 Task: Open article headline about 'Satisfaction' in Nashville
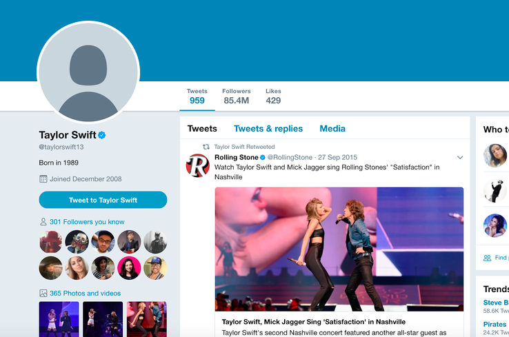coord(314,322)
